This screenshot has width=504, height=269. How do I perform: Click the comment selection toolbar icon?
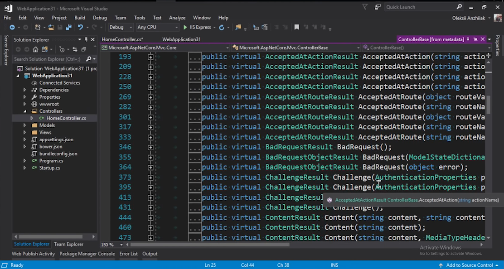(276, 28)
